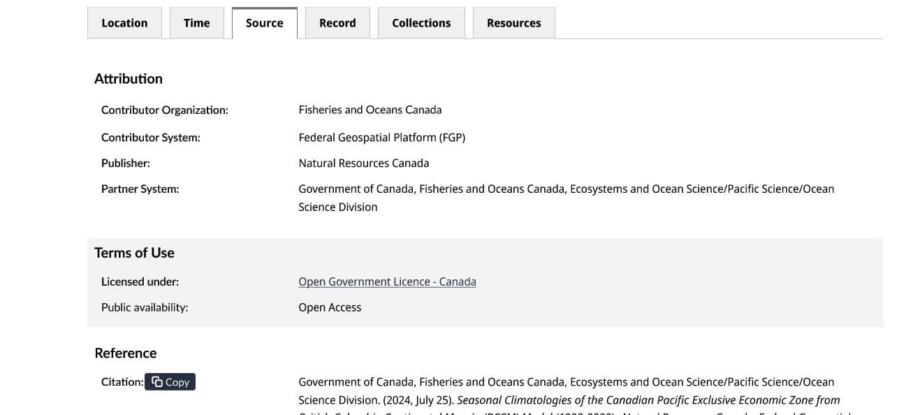Copy the citation with the Copy button
The width and height of the screenshot is (922, 415).
170,381
